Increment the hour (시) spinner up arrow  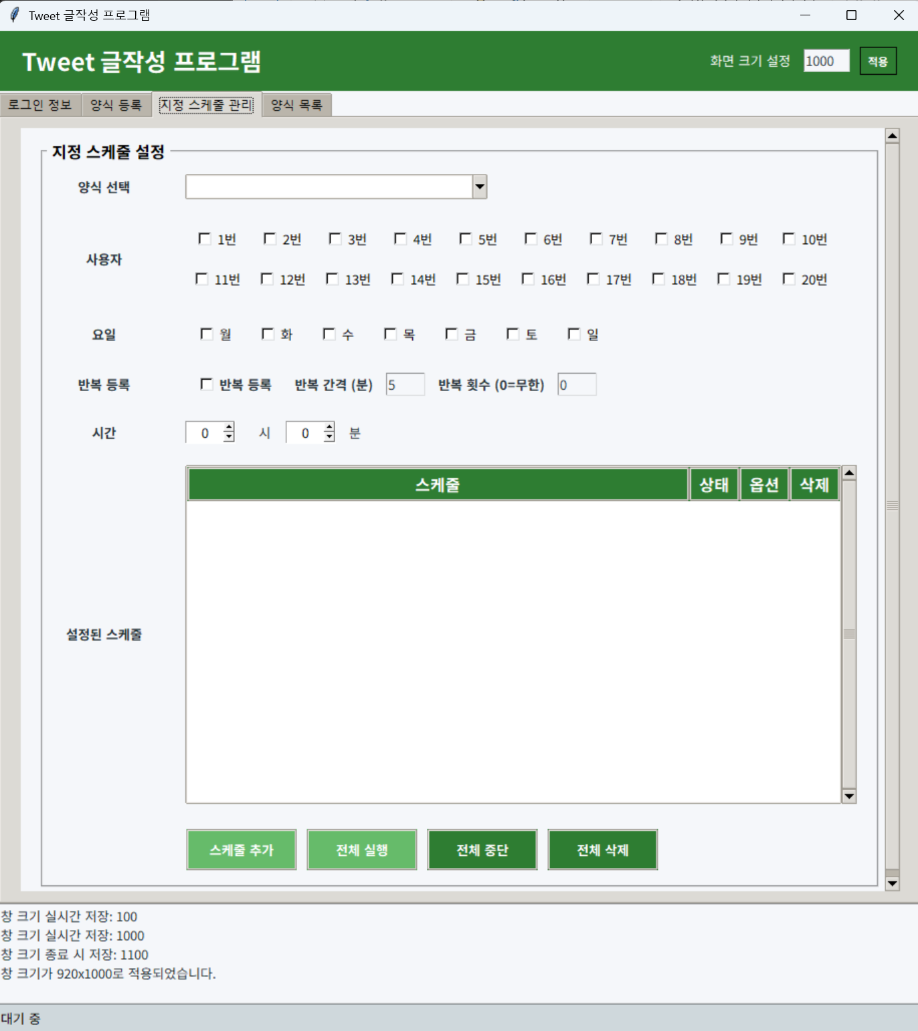point(229,428)
